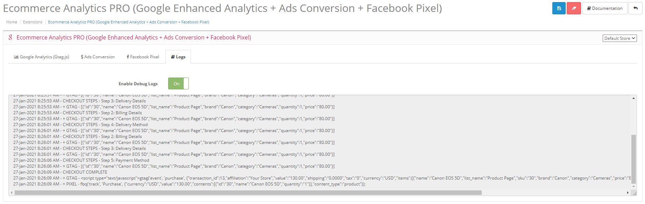Go to the Extensions breadcrumb link
The width and height of the screenshot is (645, 204).
[33, 22]
